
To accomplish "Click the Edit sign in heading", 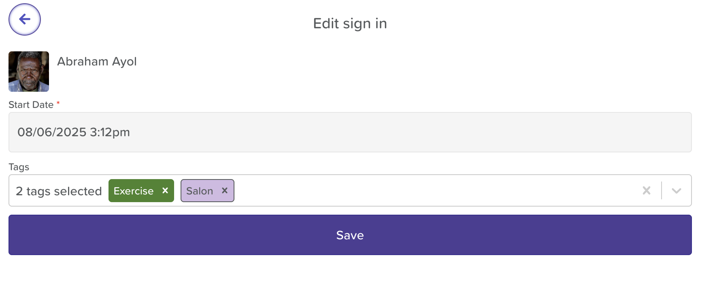I will [x=350, y=23].
